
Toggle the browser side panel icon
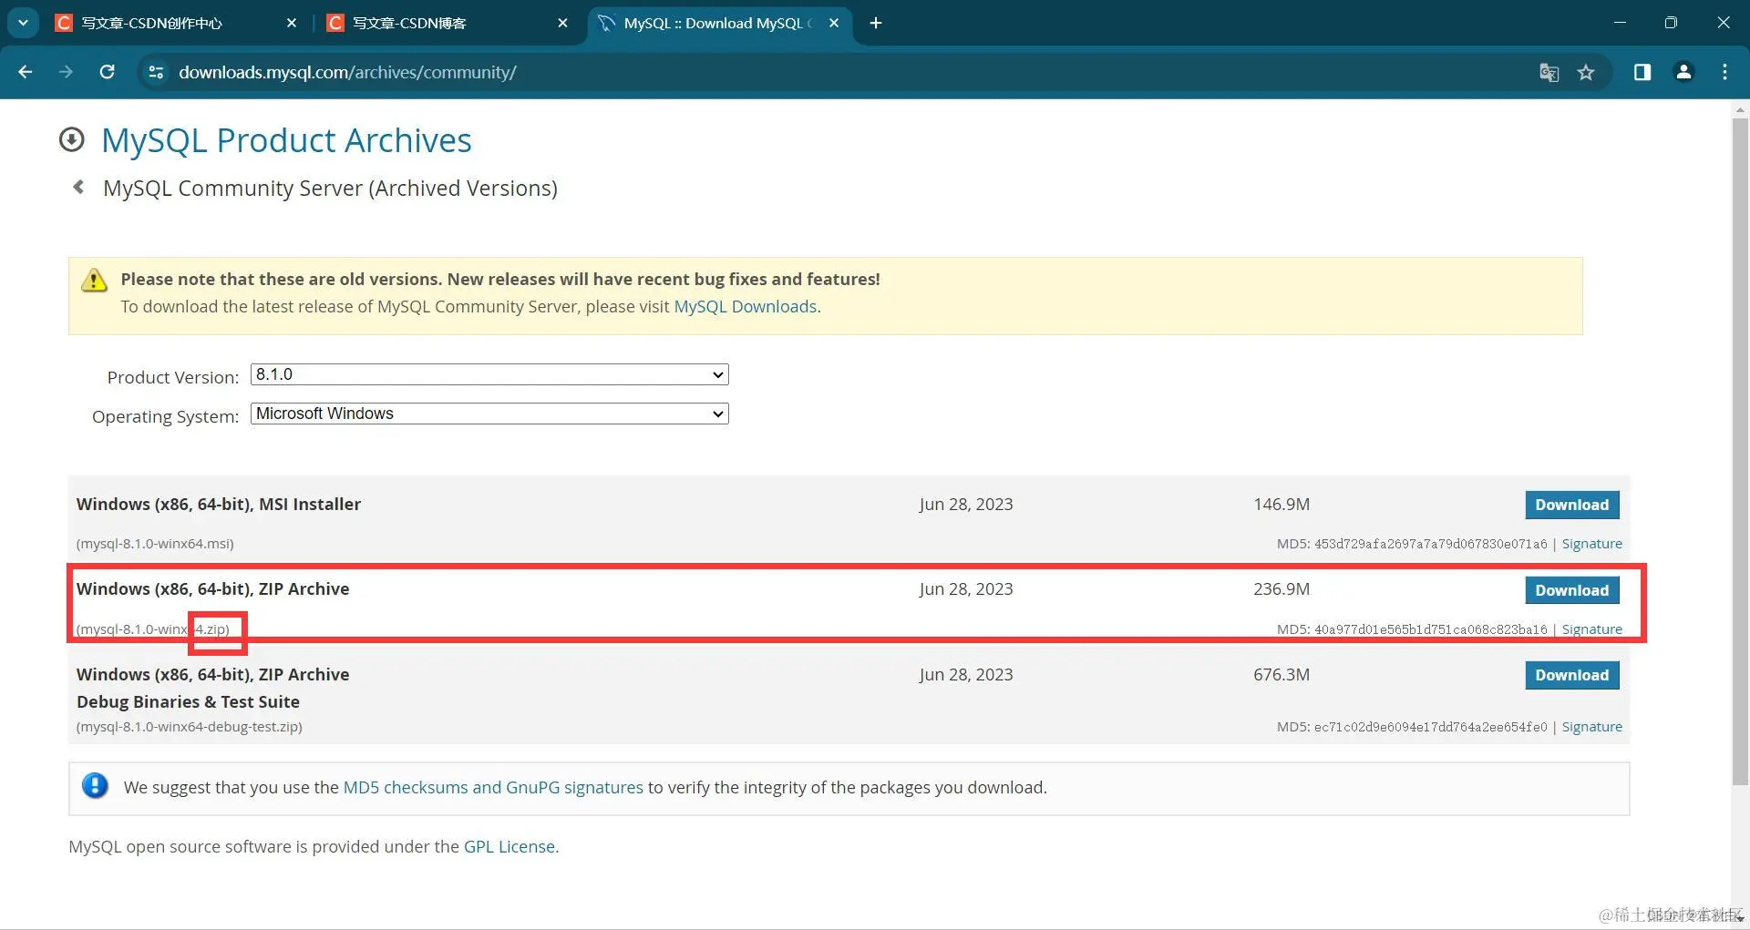click(x=1642, y=72)
